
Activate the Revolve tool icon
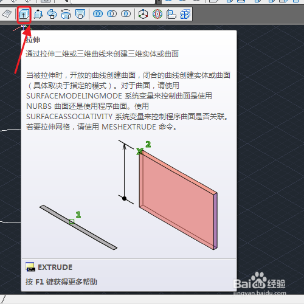tap(66, 14)
